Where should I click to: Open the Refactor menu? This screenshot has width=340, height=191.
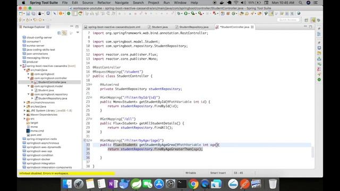click(104, 3)
